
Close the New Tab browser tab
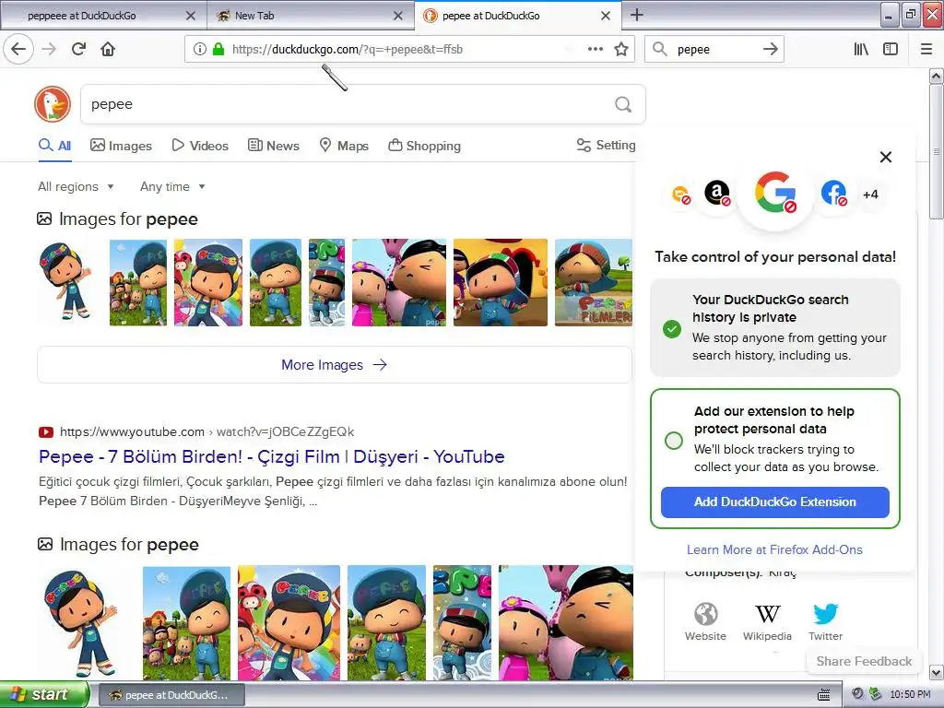tap(398, 16)
